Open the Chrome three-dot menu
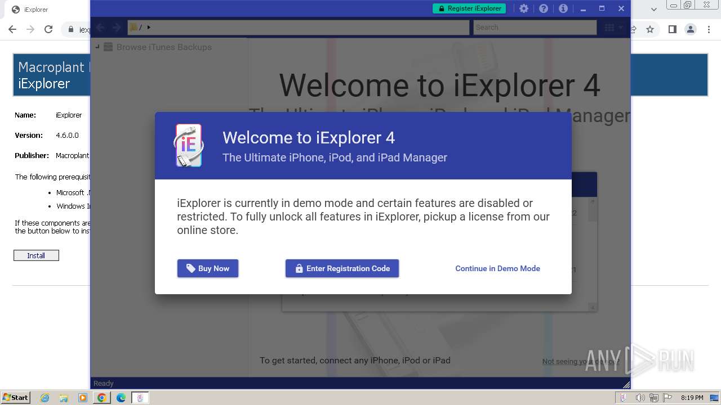This screenshot has width=721, height=405. (x=709, y=29)
